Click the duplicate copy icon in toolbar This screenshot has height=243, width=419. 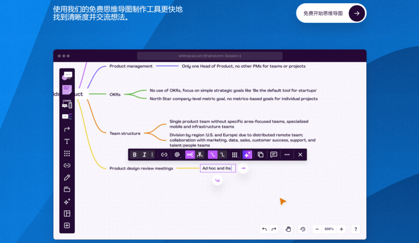260,155
